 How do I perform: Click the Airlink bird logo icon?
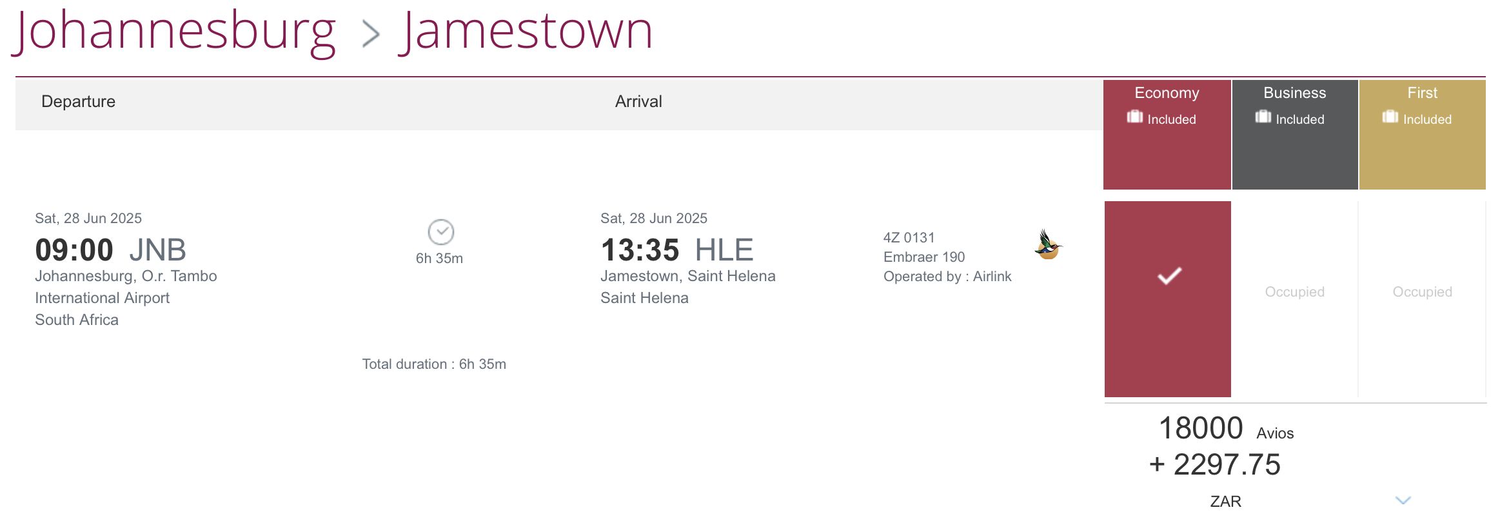pos(1048,244)
